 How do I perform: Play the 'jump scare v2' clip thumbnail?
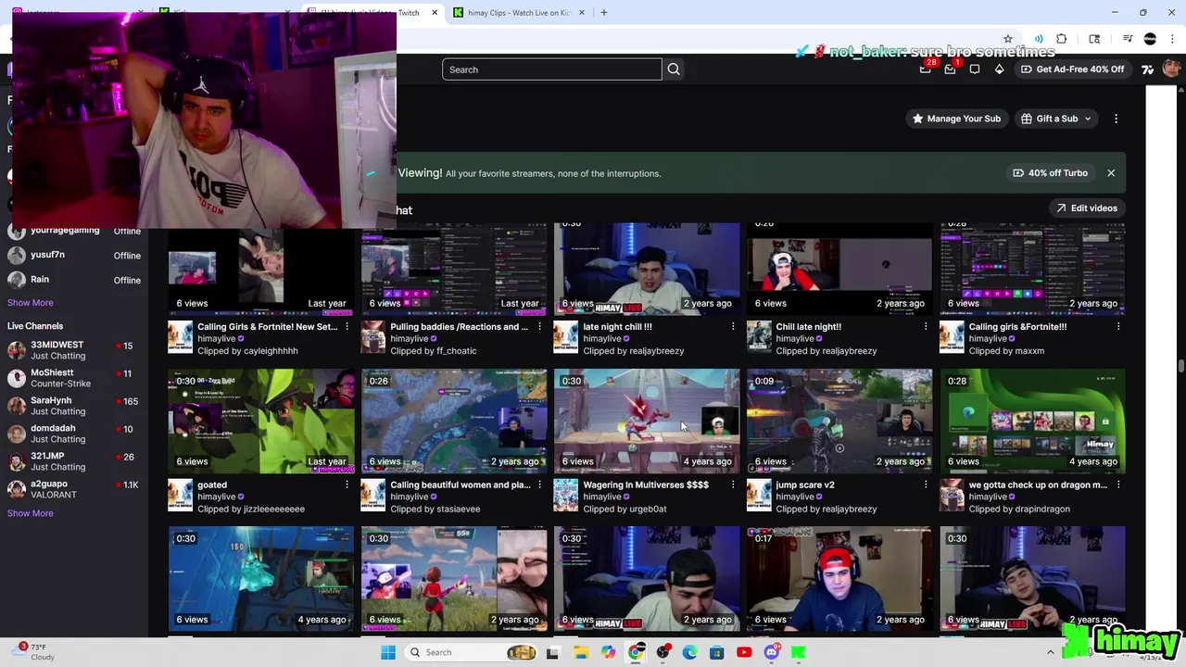point(839,422)
